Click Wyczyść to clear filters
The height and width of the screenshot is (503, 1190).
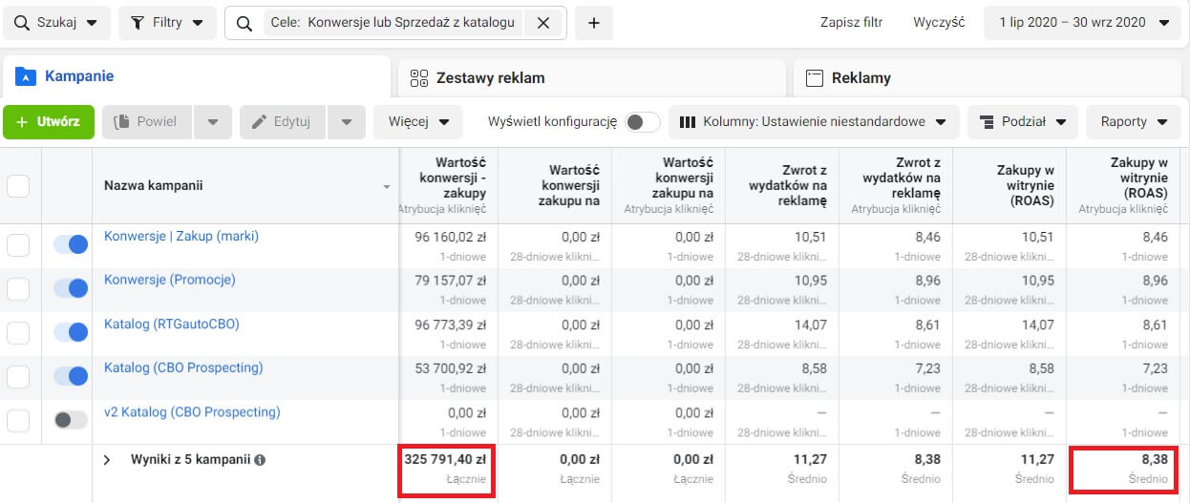coord(939,22)
